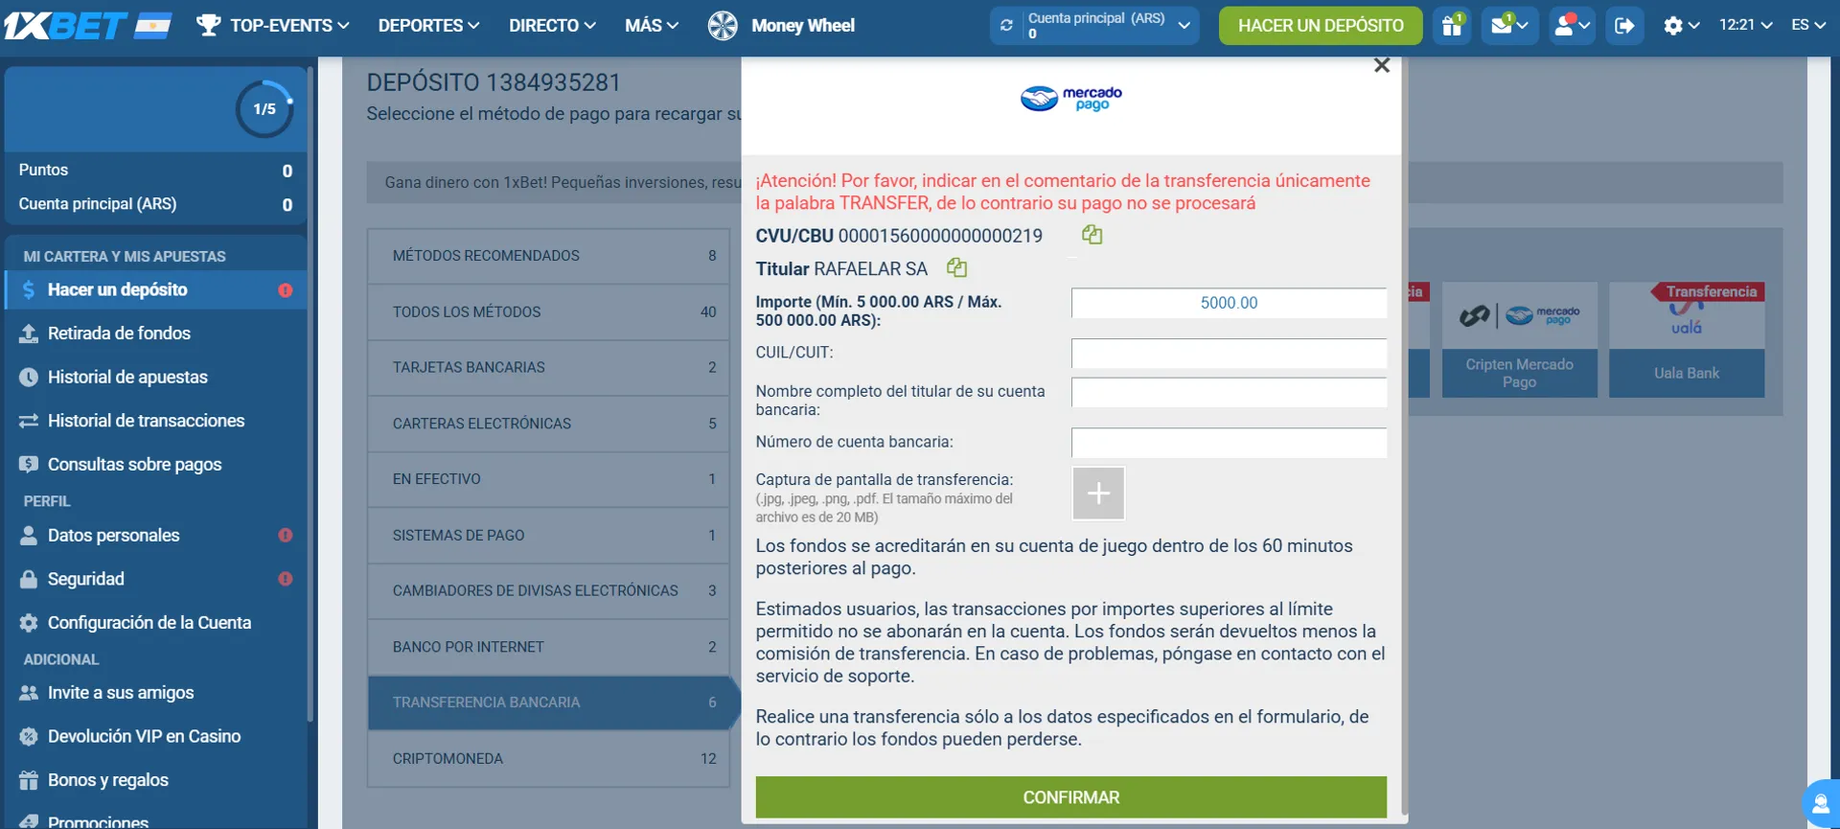Image resolution: width=1840 pixels, height=829 pixels.
Task: Close the Mercado Pago deposit dialog
Action: click(1381, 66)
